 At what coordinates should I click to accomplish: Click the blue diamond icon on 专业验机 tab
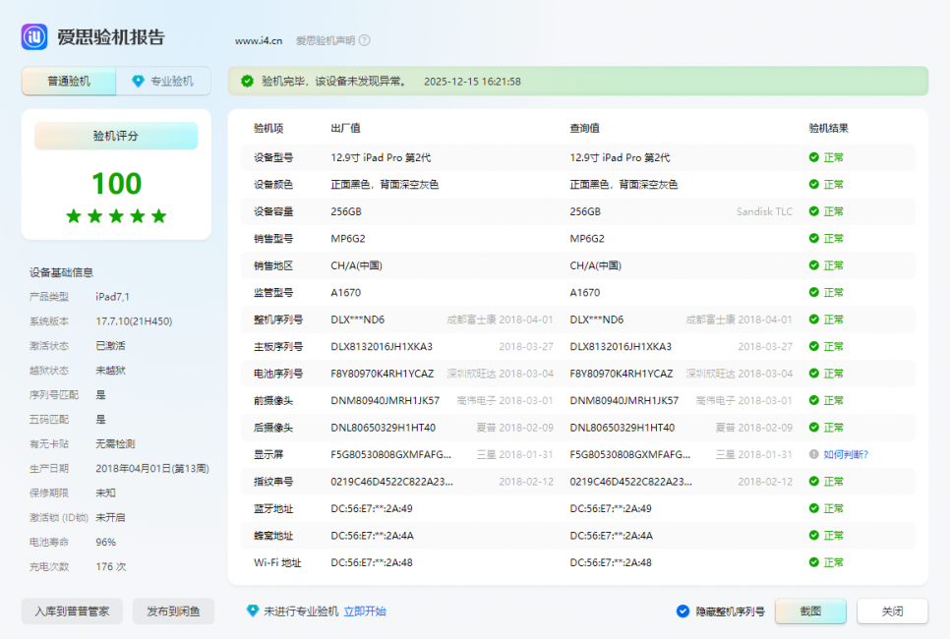(x=138, y=81)
